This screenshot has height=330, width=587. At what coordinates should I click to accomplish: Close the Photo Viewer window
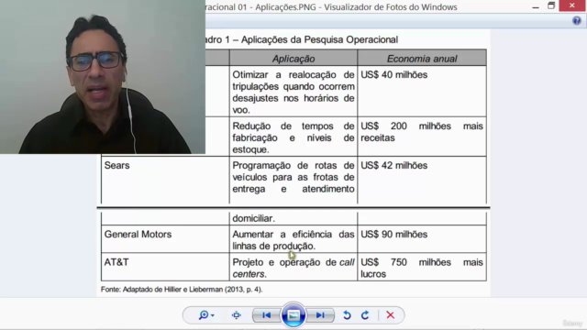tap(572, 5)
